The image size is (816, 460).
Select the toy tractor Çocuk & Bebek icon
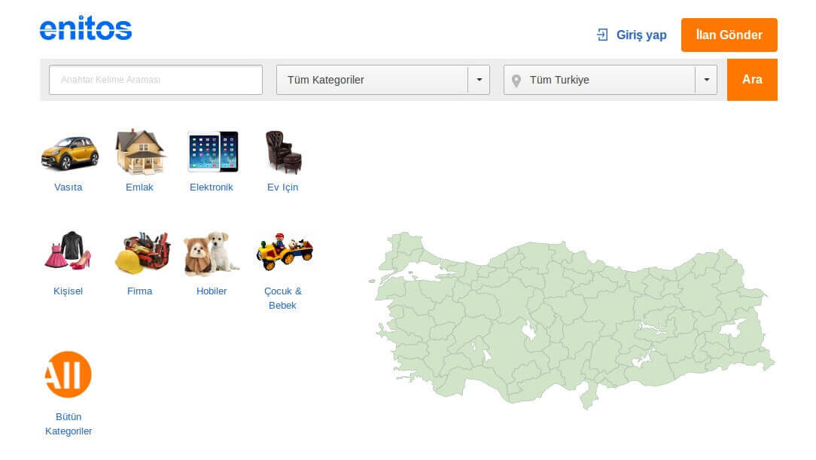(284, 252)
